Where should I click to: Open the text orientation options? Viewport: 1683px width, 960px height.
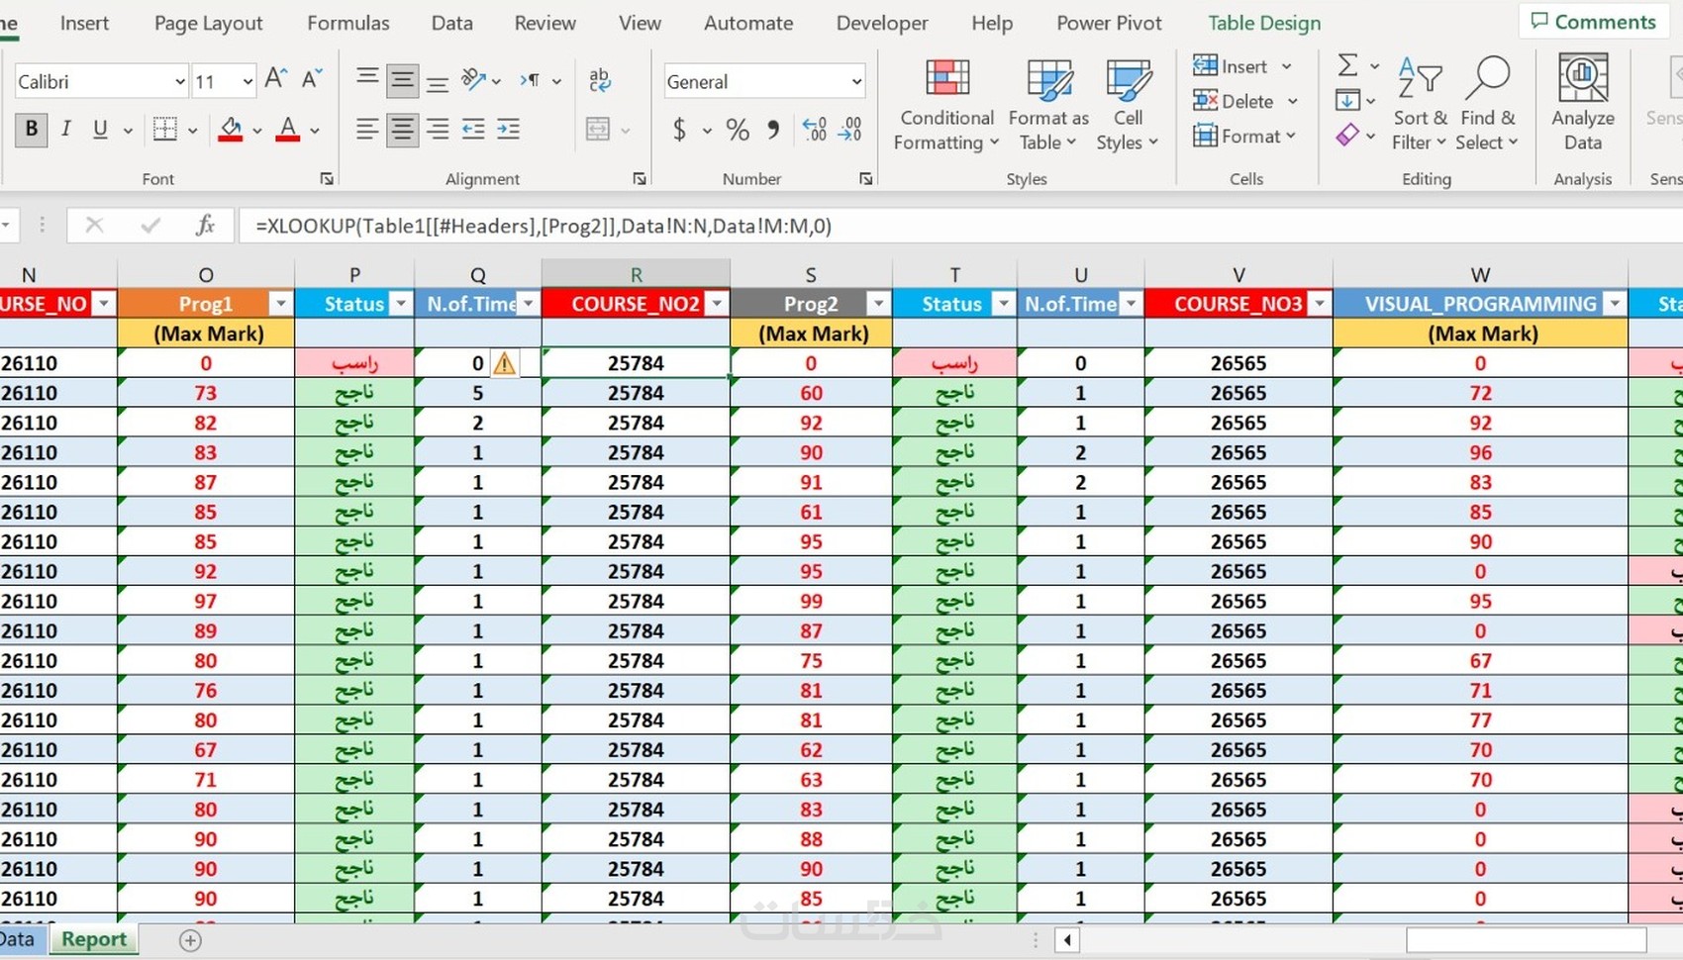pyautogui.click(x=474, y=79)
